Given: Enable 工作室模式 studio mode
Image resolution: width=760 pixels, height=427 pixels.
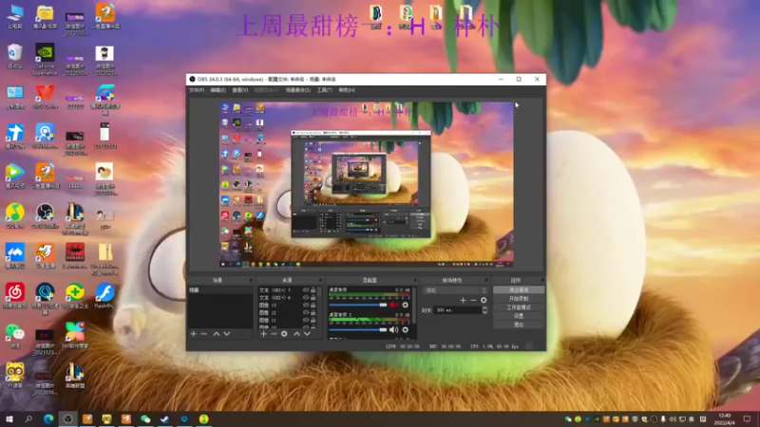Looking at the screenshot, I should tap(519, 307).
